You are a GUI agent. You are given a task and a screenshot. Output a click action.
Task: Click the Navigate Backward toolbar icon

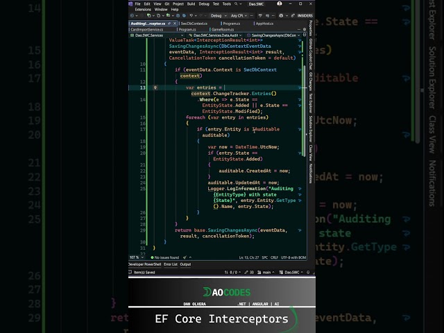[x=132, y=15]
